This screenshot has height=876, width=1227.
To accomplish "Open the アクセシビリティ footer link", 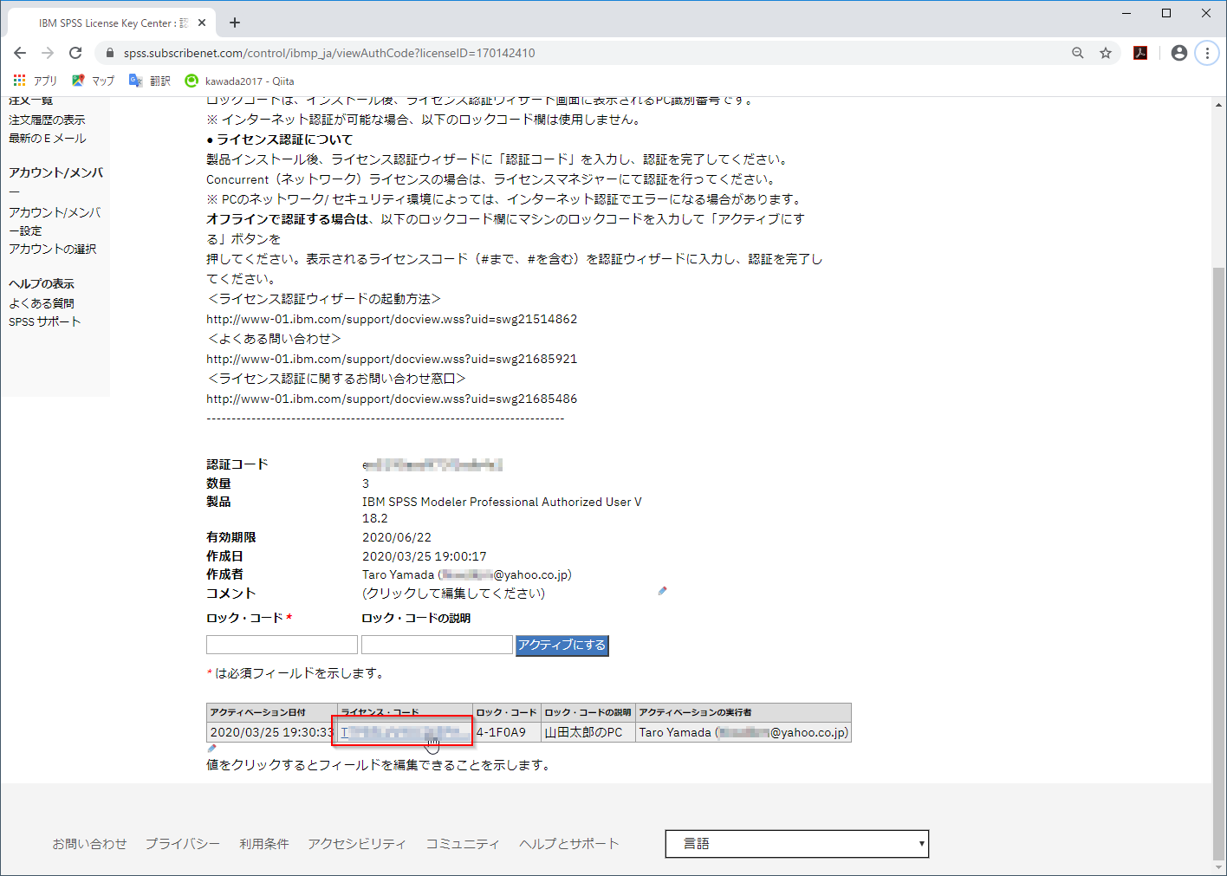I will [x=357, y=844].
